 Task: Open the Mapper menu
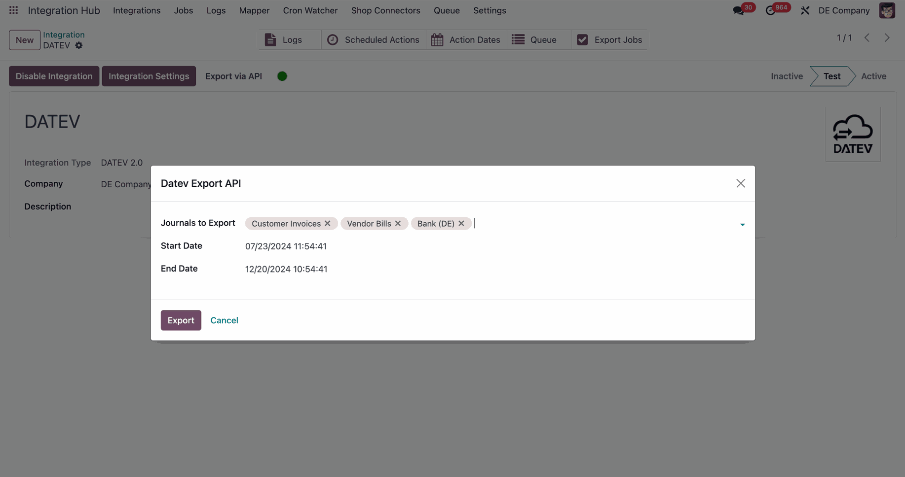tap(254, 10)
